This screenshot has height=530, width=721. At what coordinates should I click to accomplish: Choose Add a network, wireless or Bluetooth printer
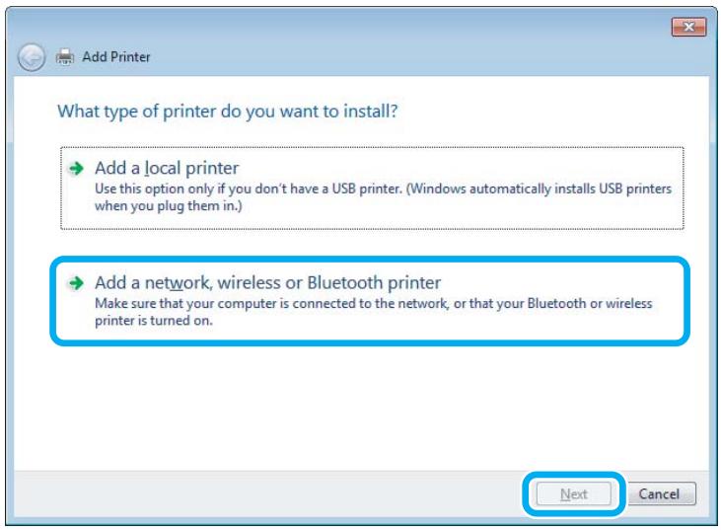click(370, 301)
